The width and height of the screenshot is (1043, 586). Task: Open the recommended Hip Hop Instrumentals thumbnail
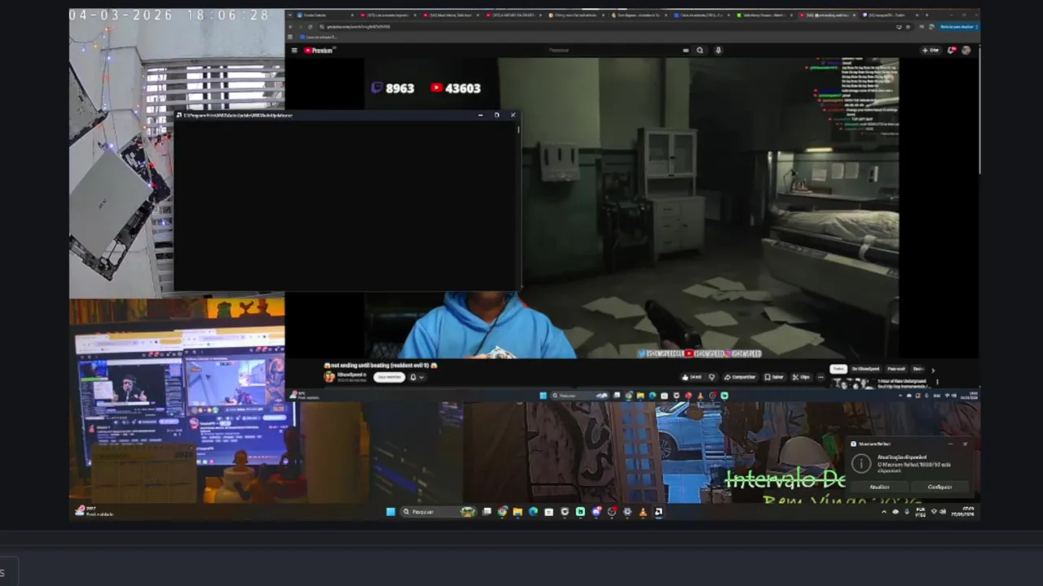(852, 383)
